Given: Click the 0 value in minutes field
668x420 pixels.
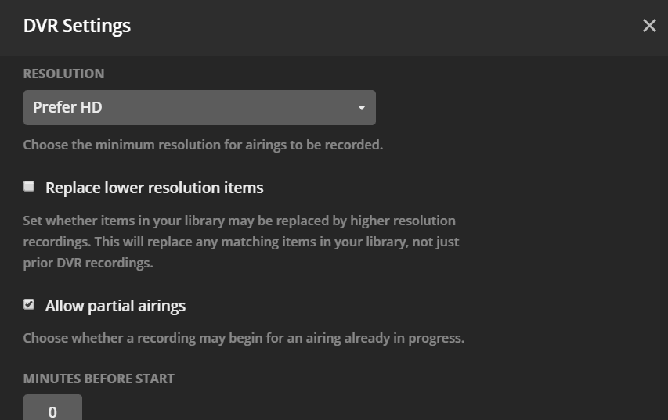Looking at the screenshot, I should pos(52,411).
